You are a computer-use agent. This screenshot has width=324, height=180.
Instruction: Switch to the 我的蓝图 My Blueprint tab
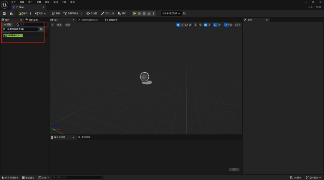point(32,20)
